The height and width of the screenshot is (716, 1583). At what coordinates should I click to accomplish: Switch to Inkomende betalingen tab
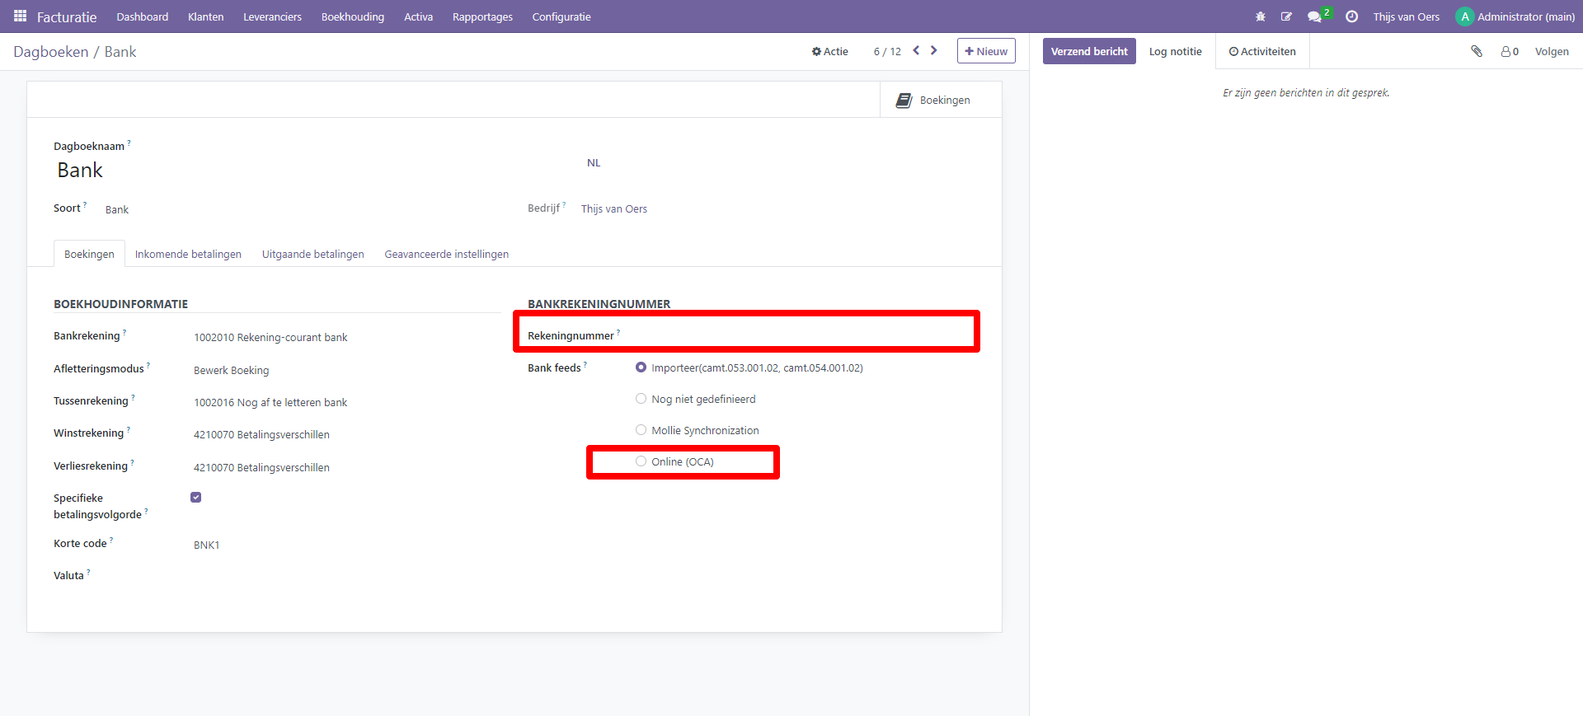[x=188, y=254]
